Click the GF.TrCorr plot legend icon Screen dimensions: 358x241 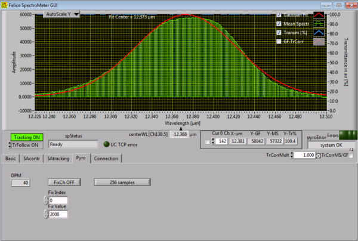pos(319,42)
